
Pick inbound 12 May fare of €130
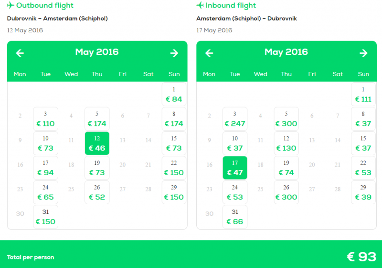(x=286, y=143)
